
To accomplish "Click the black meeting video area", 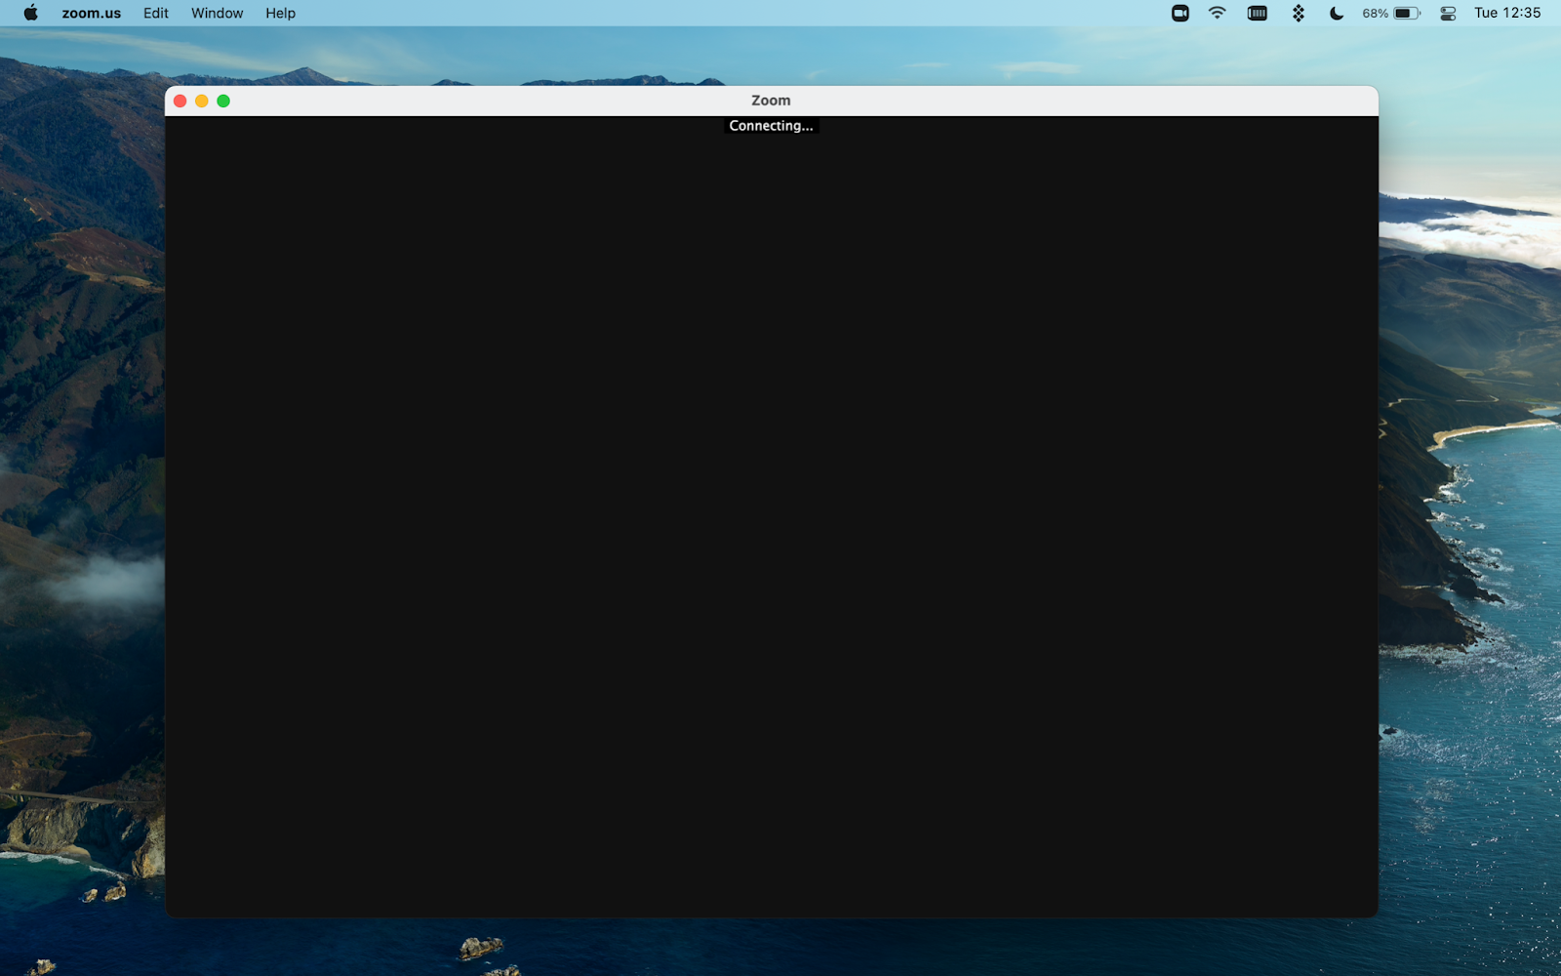I will (x=771, y=517).
